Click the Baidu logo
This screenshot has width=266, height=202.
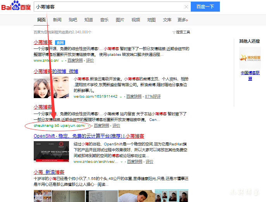point(16,6)
